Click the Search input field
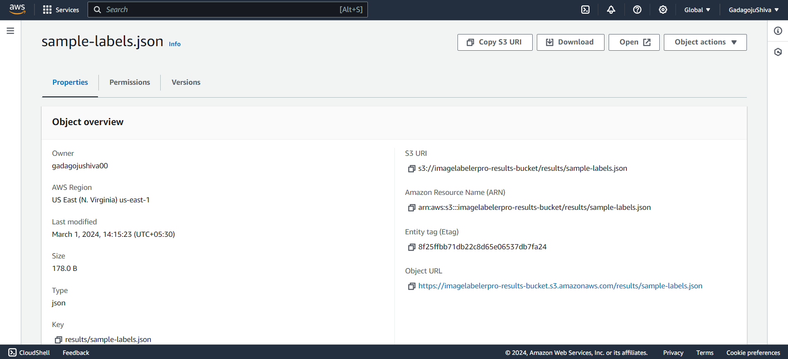 pos(228,10)
